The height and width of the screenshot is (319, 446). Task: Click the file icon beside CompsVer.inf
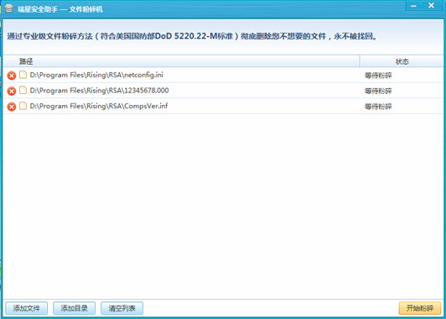(x=23, y=106)
